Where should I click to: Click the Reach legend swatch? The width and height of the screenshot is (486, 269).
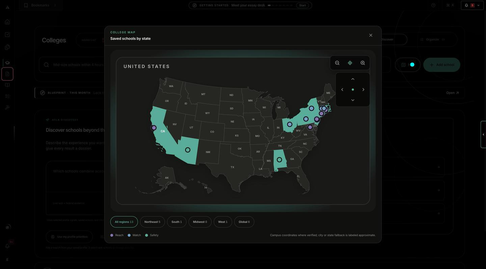(112, 235)
